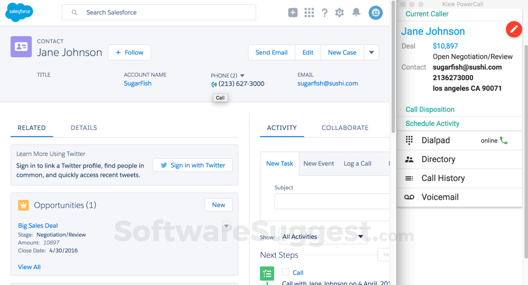Click the red pencil edit icon
Image resolution: width=528 pixels, height=285 pixels.
[x=514, y=30]
